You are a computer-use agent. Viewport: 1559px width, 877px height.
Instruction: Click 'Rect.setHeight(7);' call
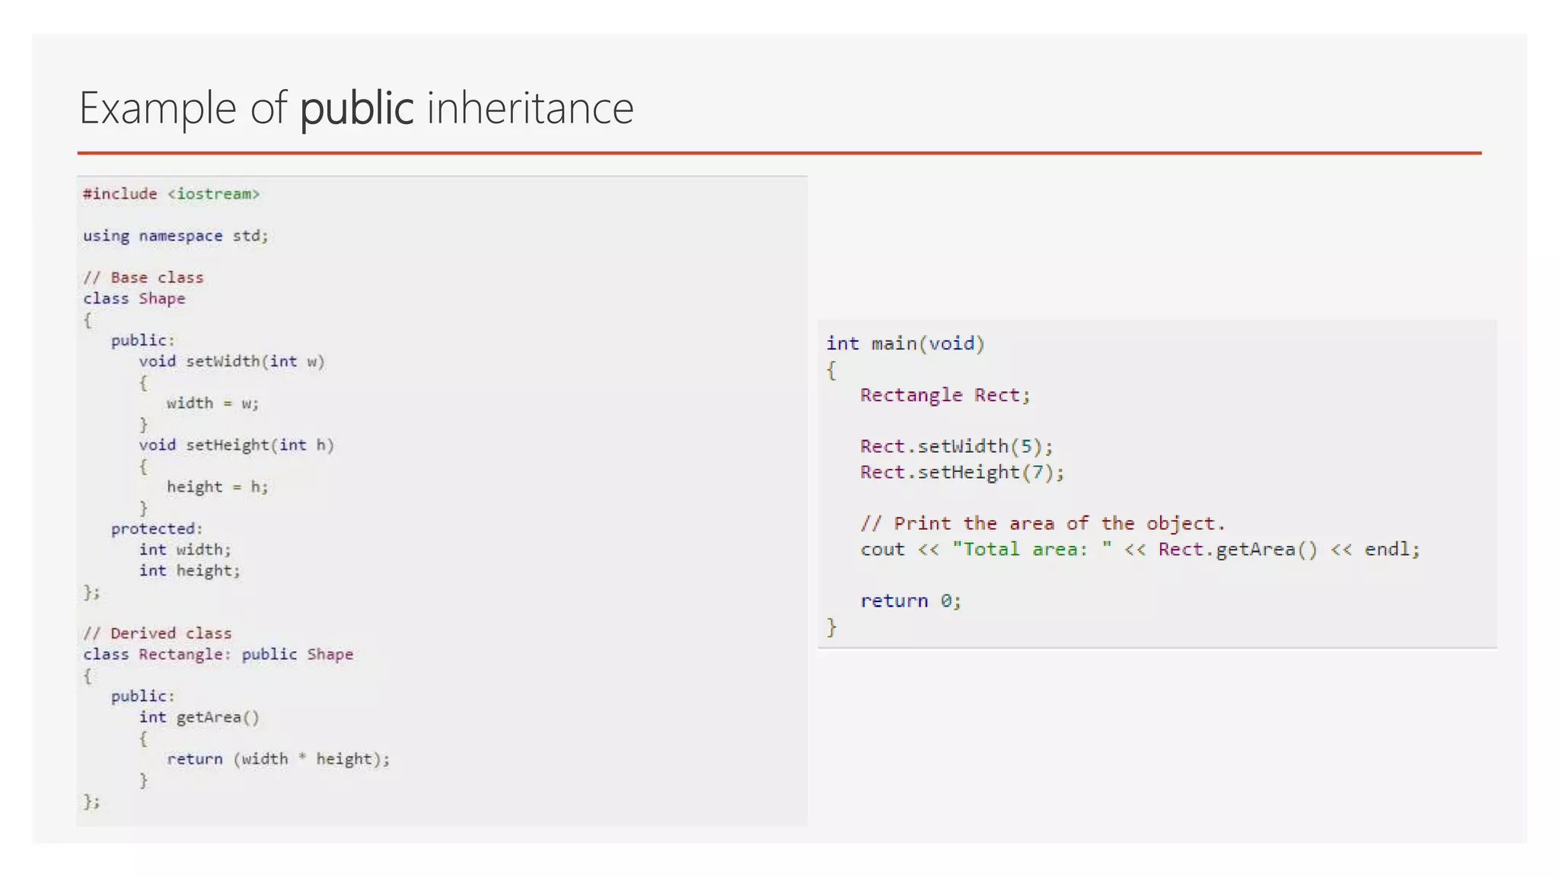pyautogui.click(x=961, y=472)
